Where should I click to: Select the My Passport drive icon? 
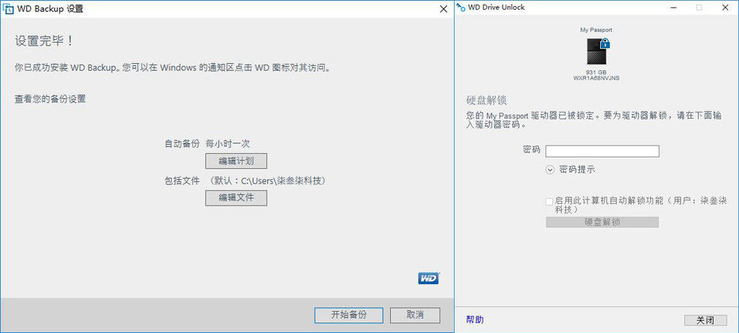tap(596, 52)
